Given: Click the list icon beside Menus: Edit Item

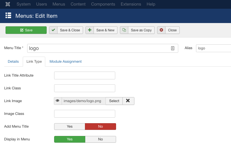Looking at the screenshot, I should coord(8,16).
